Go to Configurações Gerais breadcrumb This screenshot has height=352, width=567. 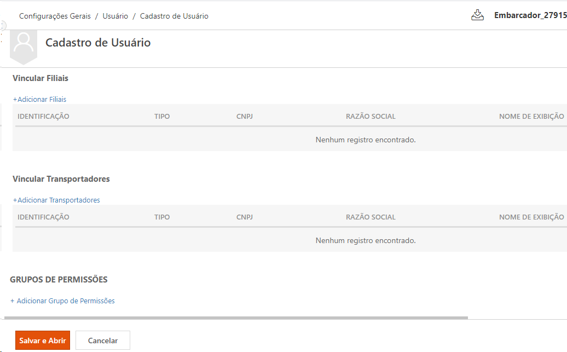(x=55, y=16)
